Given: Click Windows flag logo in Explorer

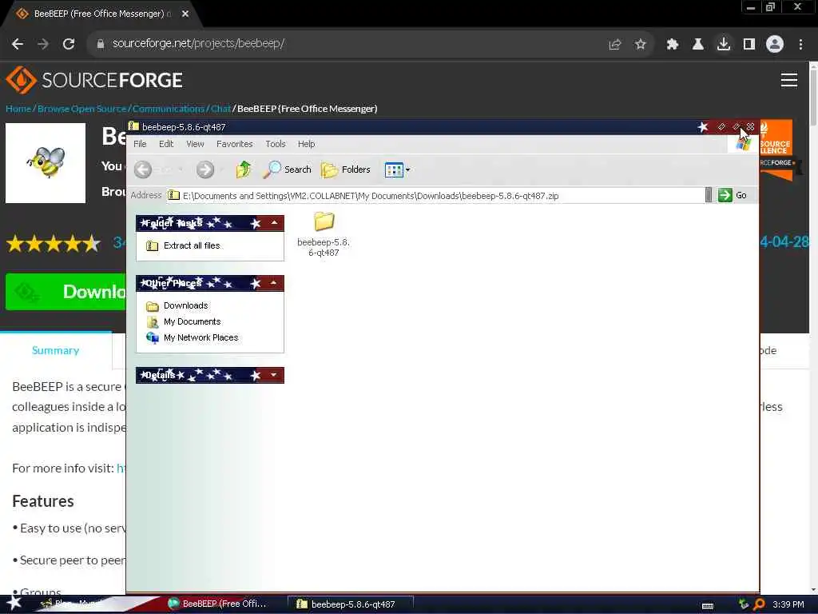Looking at the screenshot, I should [x=744, y=144].
